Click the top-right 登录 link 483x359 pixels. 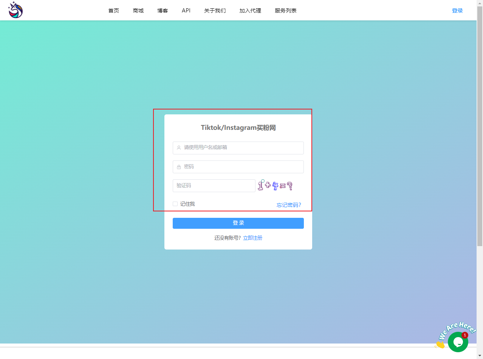pos(457,11)
